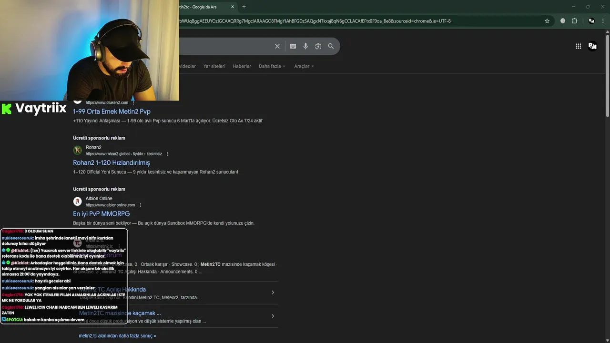Expand Metin2 TC Açılışı Hakkında chevron
610x343 pixels.
tap(273, 293)
